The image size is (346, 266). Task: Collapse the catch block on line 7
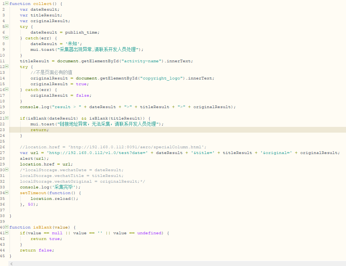click(x=6, y=38)
